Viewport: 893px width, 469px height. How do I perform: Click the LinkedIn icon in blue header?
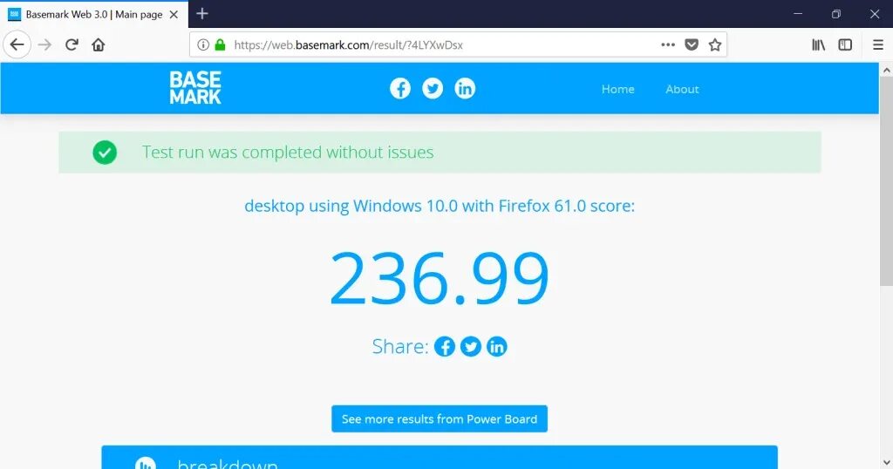[465, 88]
